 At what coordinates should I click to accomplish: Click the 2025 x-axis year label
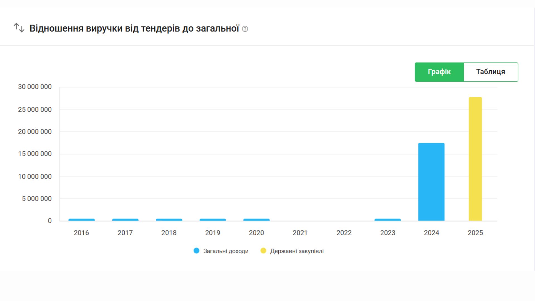point(475,233)
